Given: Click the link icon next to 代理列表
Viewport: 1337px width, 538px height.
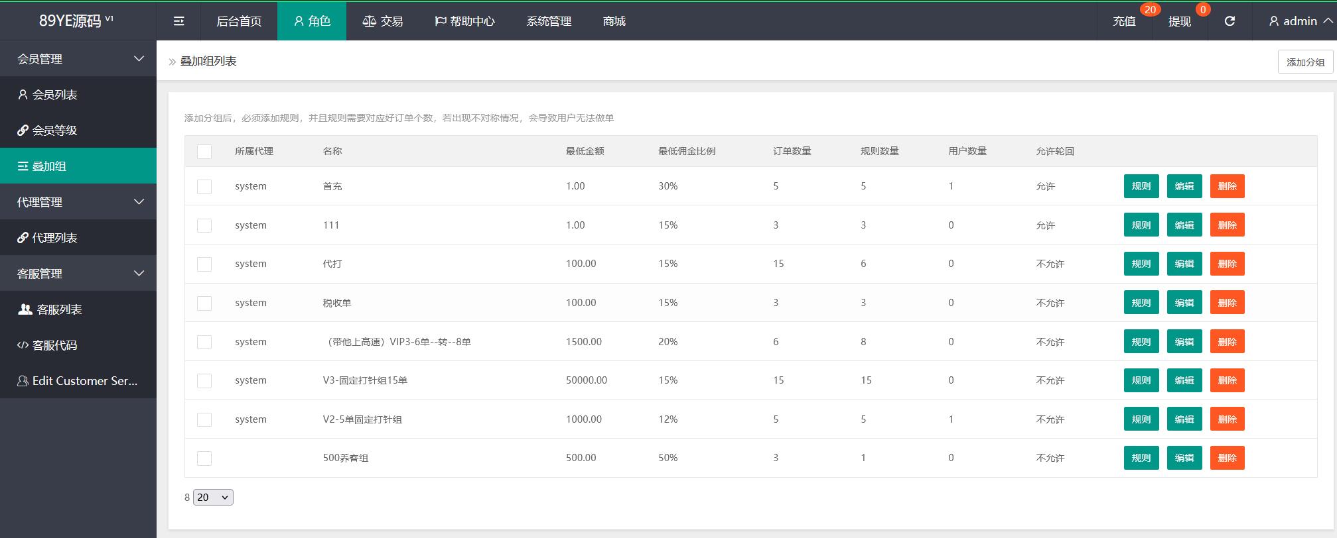Looking at the screenshot, I should [x=23, y=238].
